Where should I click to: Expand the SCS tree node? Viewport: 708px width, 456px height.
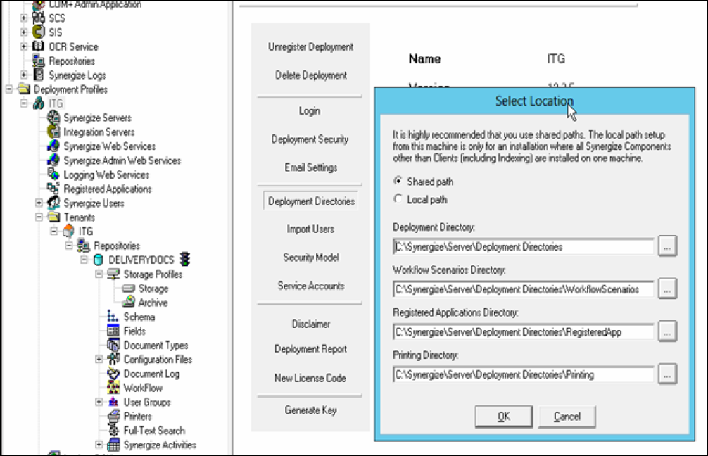24,18
